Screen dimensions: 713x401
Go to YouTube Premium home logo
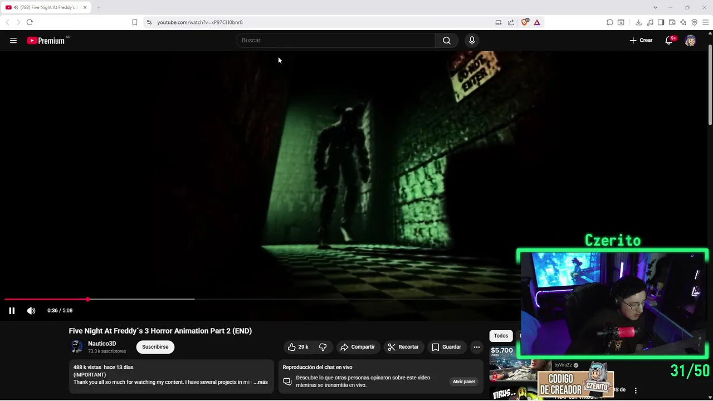pos(46,41)
